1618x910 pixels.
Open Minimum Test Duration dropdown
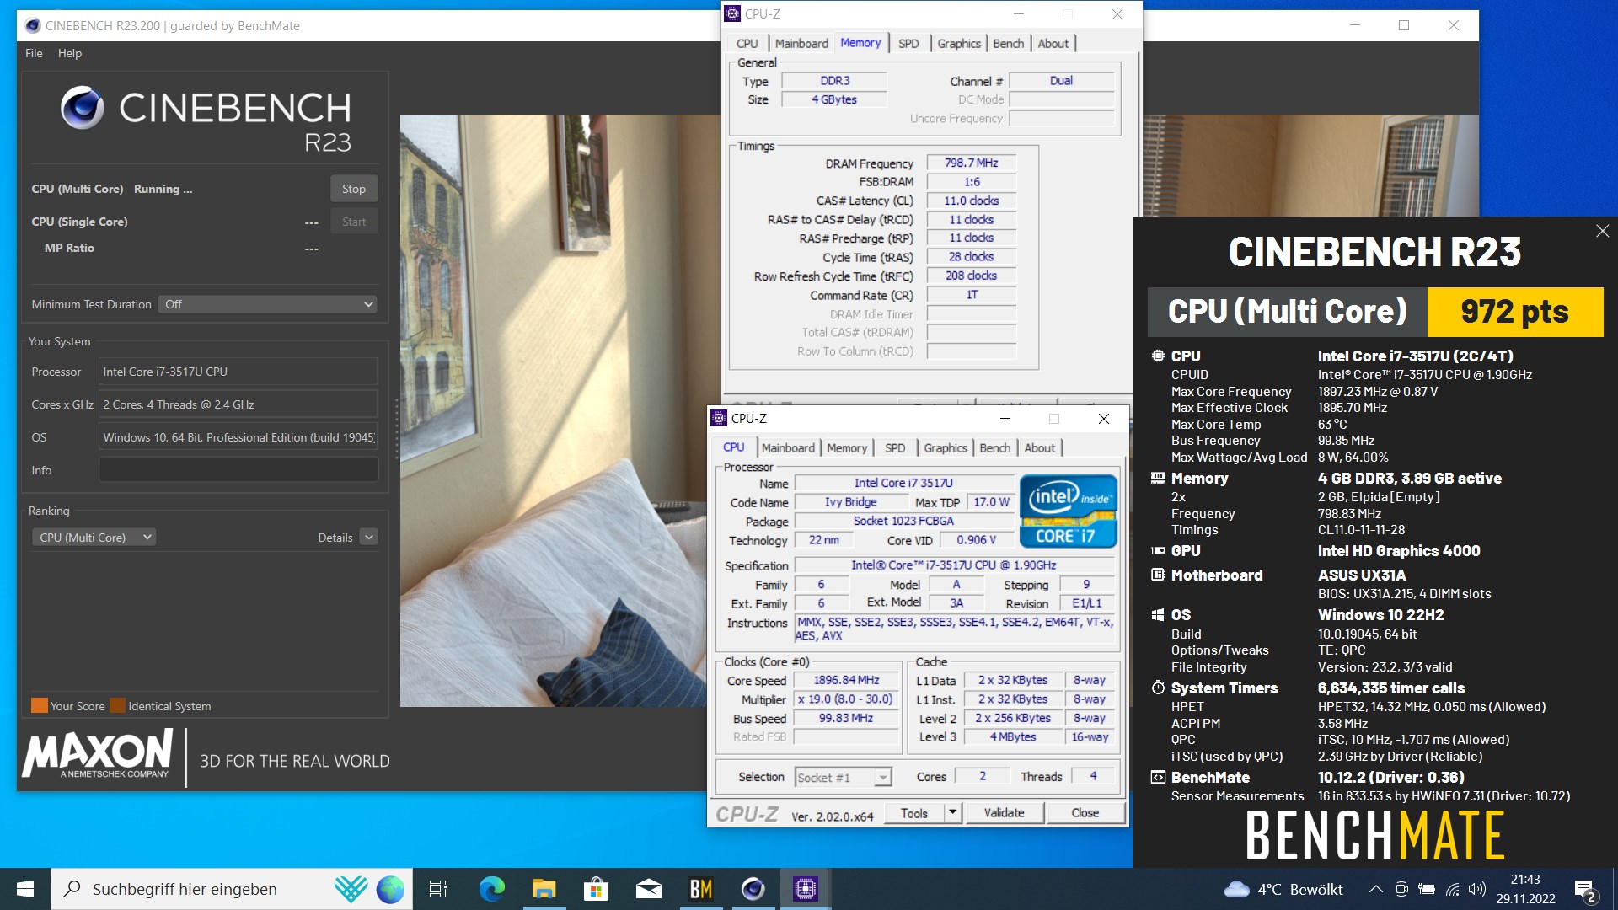tap(267, 304)
